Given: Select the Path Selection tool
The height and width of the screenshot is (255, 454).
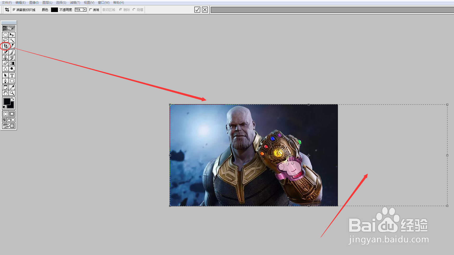Looking at the screenshot, I should [5, 75].
